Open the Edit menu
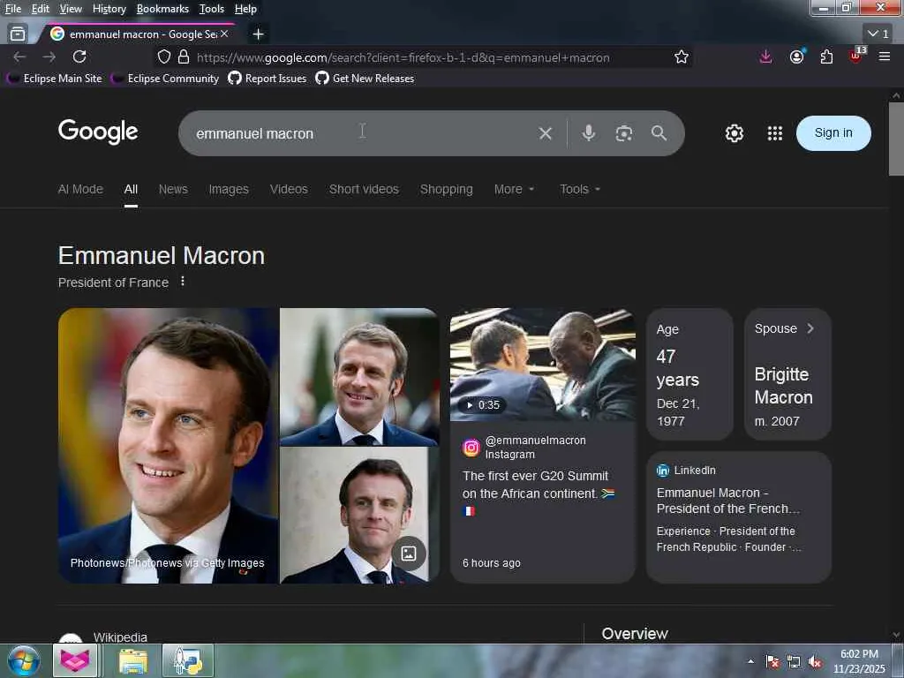This screenshot has width=904, height=678. click(40, 9)
